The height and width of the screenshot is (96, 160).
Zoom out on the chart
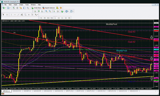point(50,11)
